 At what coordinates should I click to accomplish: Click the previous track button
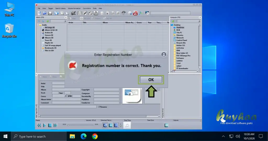(39, 126)
